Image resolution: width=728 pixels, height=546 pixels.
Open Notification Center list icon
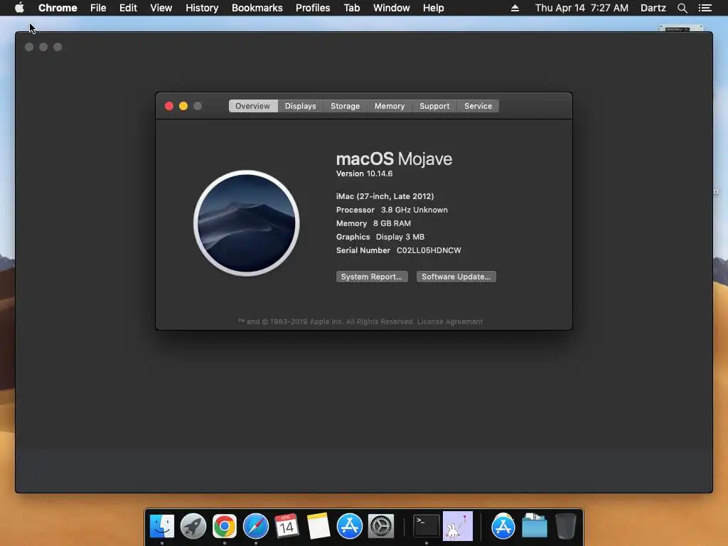point(705,8)
